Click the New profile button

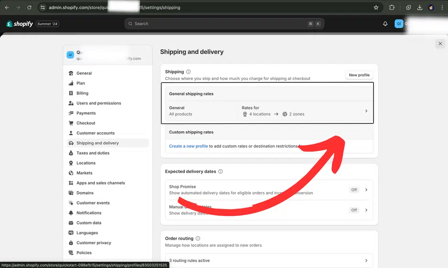coord(359,75)
